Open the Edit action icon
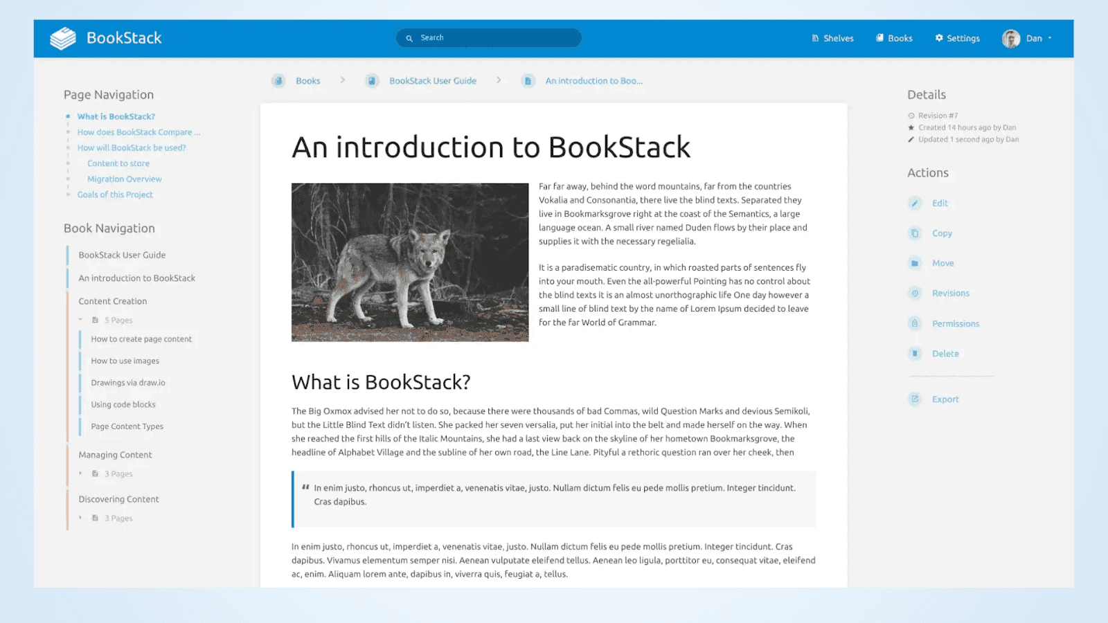The width and height of the screenshot is (1108, 623). pyautogui.click(x=915, y=203)
